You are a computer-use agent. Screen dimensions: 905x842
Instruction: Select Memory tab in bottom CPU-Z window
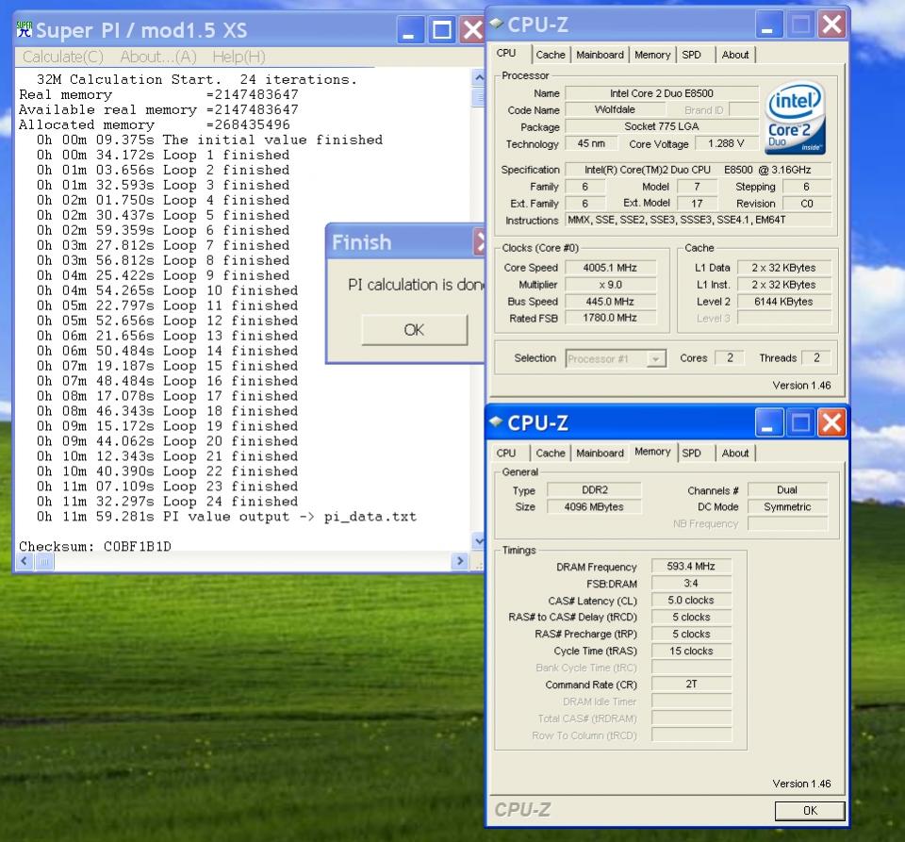[x=652, y=452]
